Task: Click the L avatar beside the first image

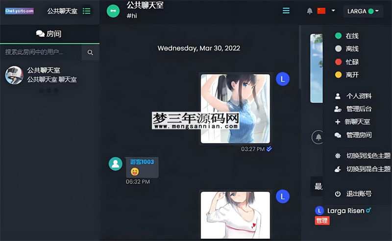Action: pos(283,79)
